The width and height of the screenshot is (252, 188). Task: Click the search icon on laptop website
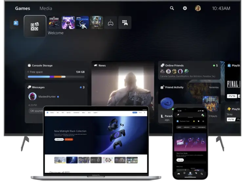[x=145, y=112]
